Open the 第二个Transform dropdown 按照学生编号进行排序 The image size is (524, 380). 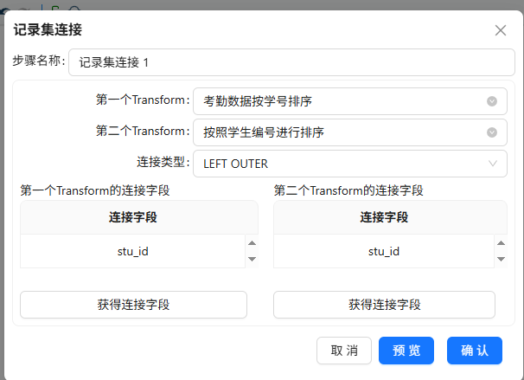350,132
